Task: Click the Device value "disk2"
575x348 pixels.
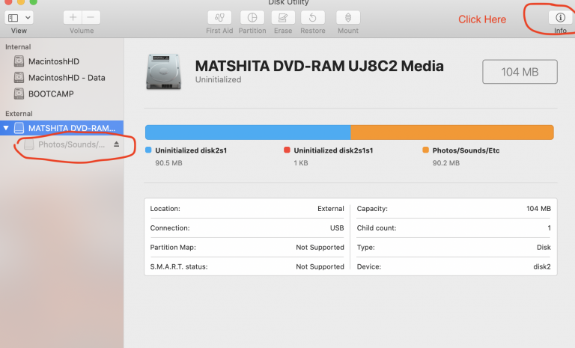Action: pyautogui.click(x=542, y=266)
